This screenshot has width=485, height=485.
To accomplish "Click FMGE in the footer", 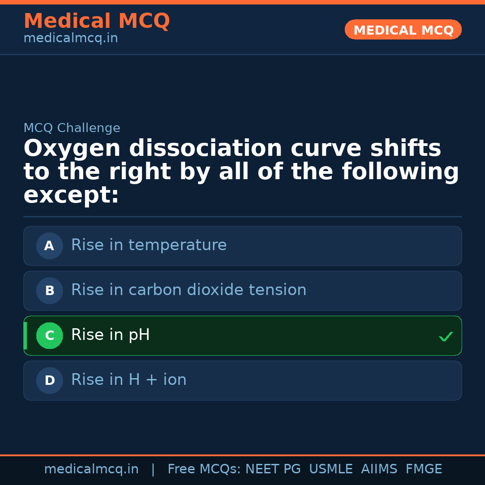I will (423, 469).
